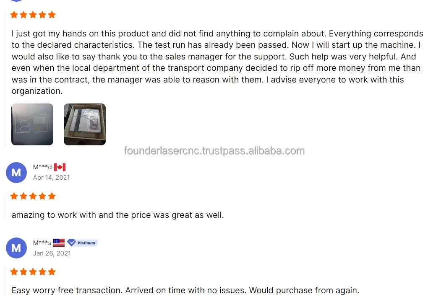Click the M avatar for reviewer M***s
Viewport: 428px width, 302px height.
(16, 248)
